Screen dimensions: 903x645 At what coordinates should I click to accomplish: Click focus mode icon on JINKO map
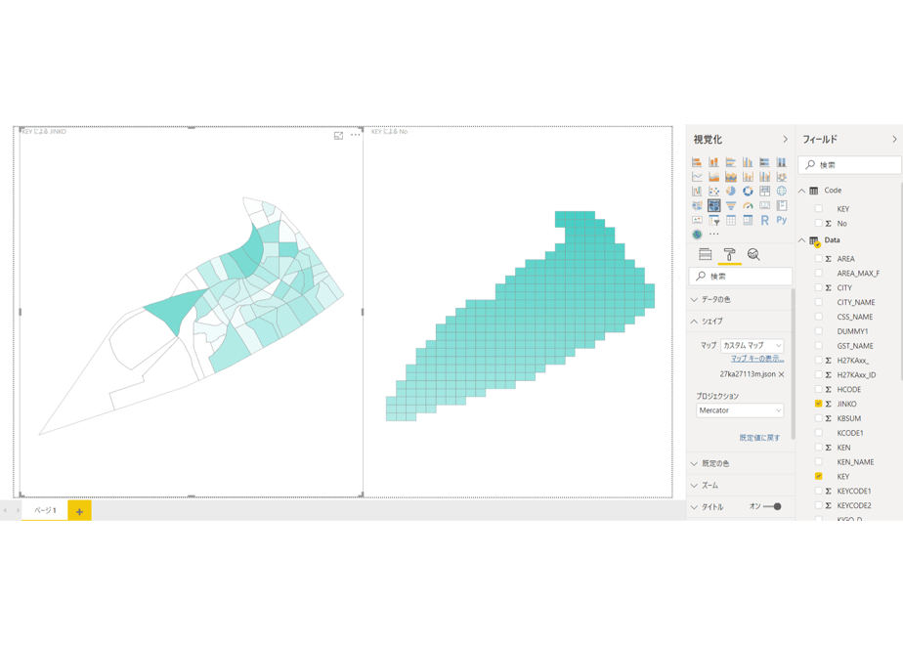338,135
